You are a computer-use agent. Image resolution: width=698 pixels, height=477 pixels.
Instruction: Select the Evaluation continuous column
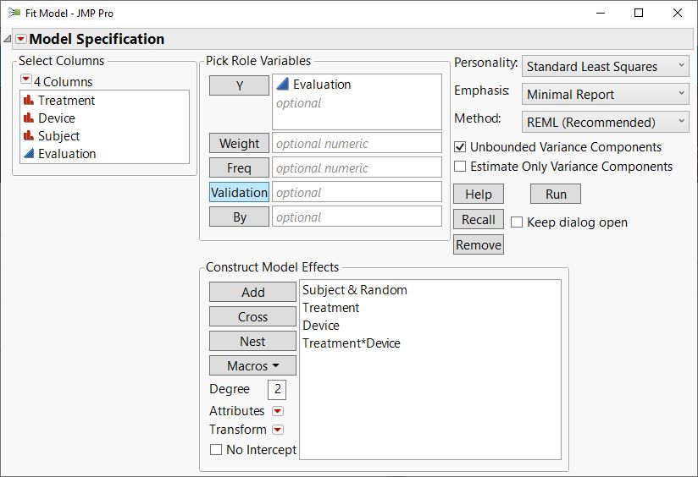point(66,154)
